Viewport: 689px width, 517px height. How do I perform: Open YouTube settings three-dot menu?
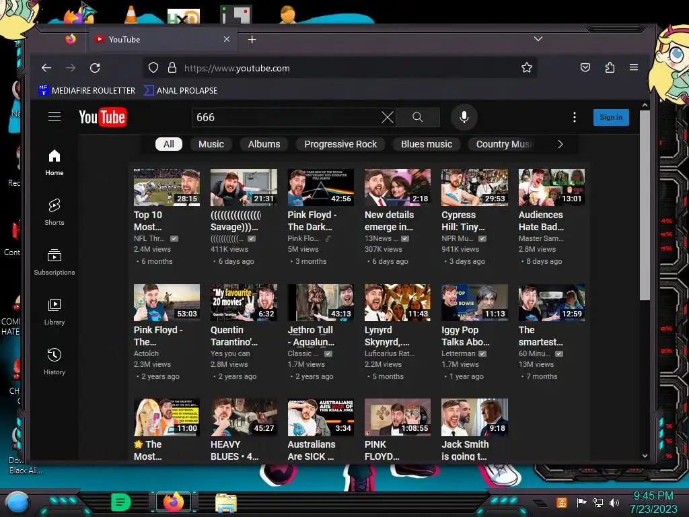575,117
